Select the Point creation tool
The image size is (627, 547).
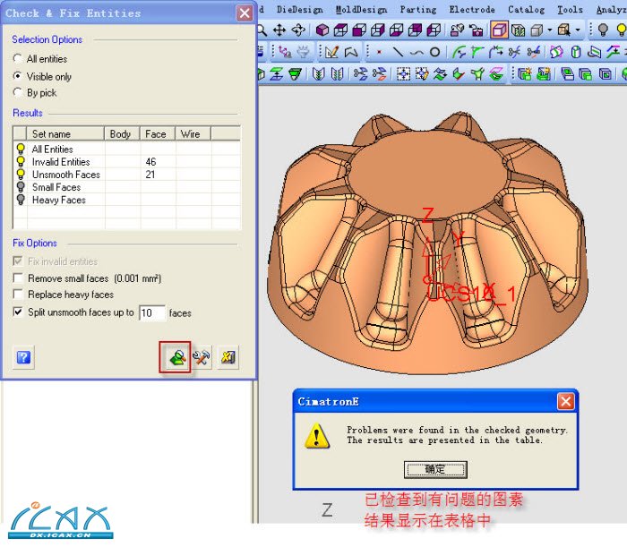[379, 52]
